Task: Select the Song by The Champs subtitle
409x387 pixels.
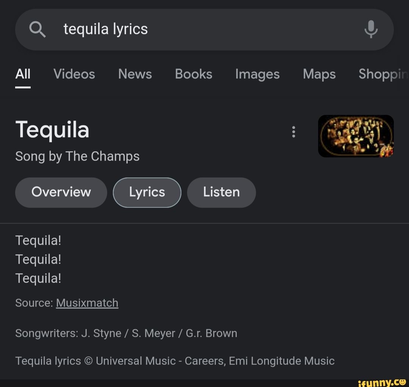Action: pos(77,156)
